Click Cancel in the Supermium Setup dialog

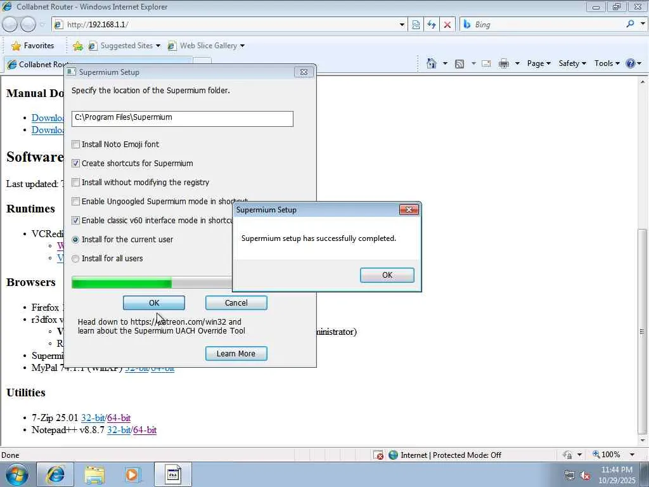click(236, 302)
